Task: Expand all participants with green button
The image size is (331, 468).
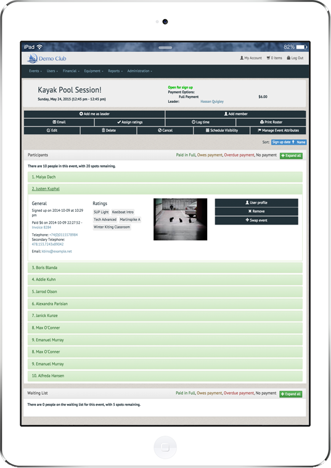Action: 291,156
